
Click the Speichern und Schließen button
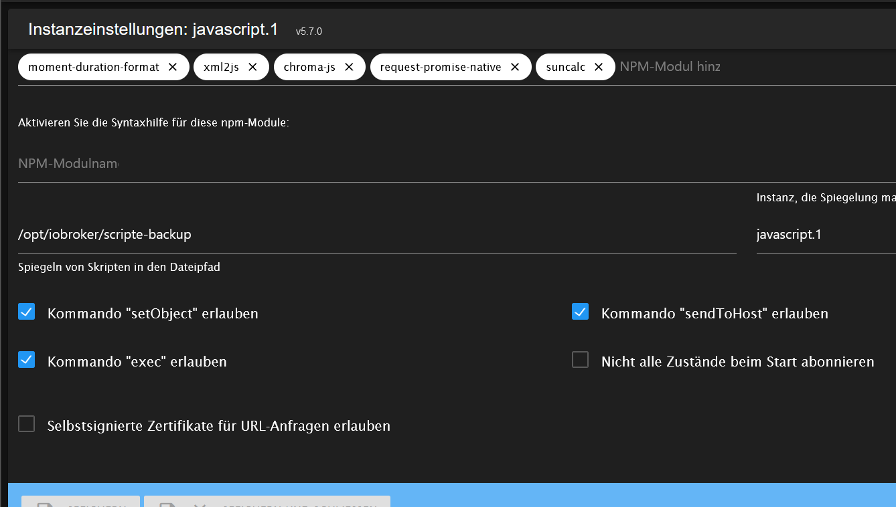click(267, 502)
